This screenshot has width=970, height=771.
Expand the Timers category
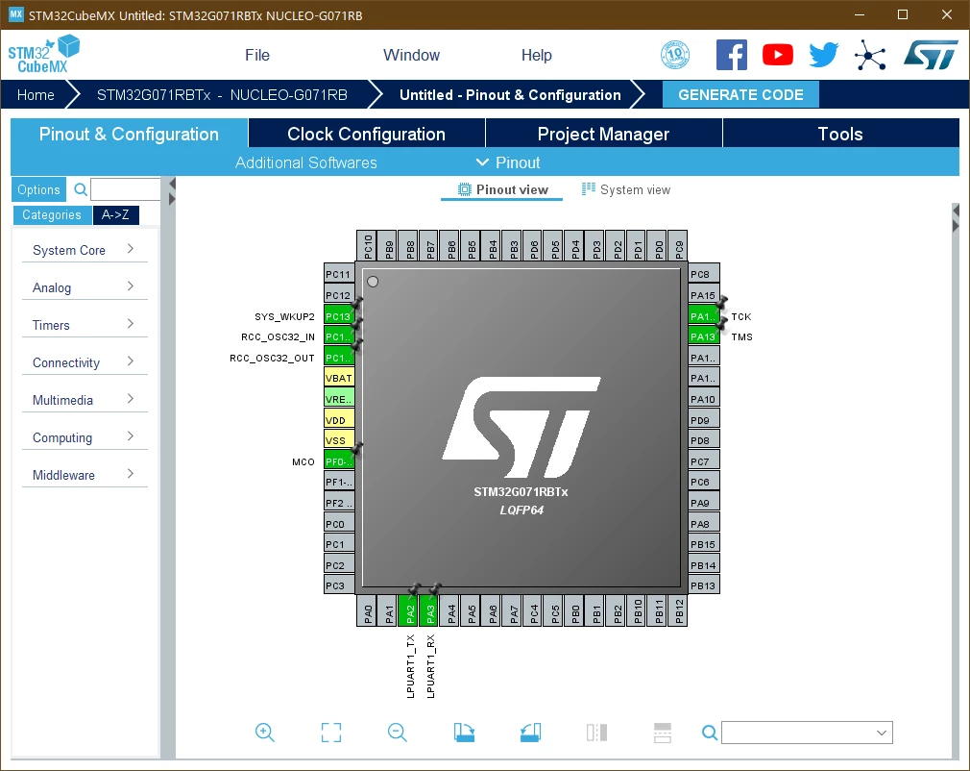(85, 325)
